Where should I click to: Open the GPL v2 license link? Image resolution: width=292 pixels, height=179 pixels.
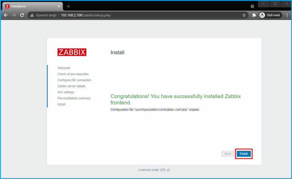[x=165, y=170]
